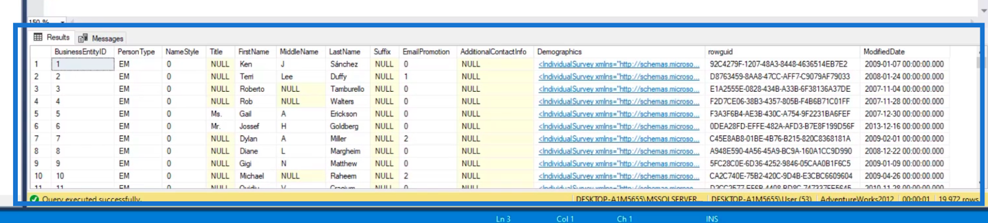Select rowguid cell starting with 92C4279F

(783, 64)
